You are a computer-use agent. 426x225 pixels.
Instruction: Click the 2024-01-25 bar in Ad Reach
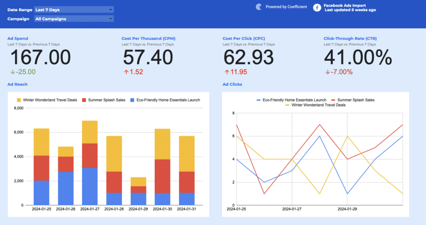tap(41, 167)
